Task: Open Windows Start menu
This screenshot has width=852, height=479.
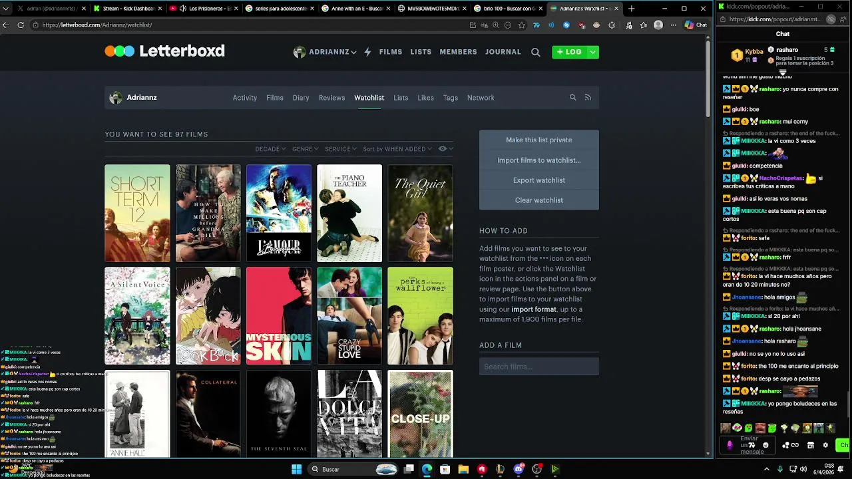Action: coord(296,469)
